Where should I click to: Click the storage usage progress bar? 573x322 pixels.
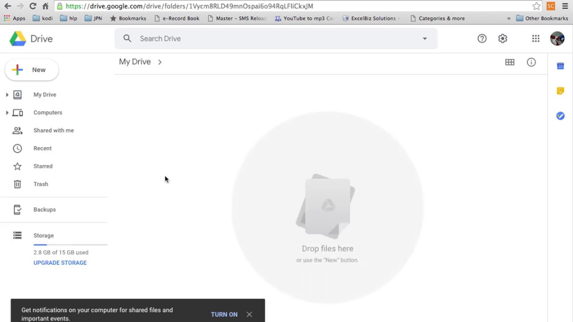point(70,245)
